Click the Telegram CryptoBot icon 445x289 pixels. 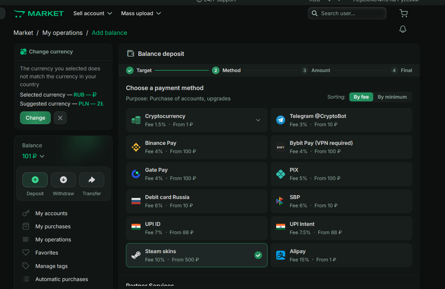pos(281,120)
